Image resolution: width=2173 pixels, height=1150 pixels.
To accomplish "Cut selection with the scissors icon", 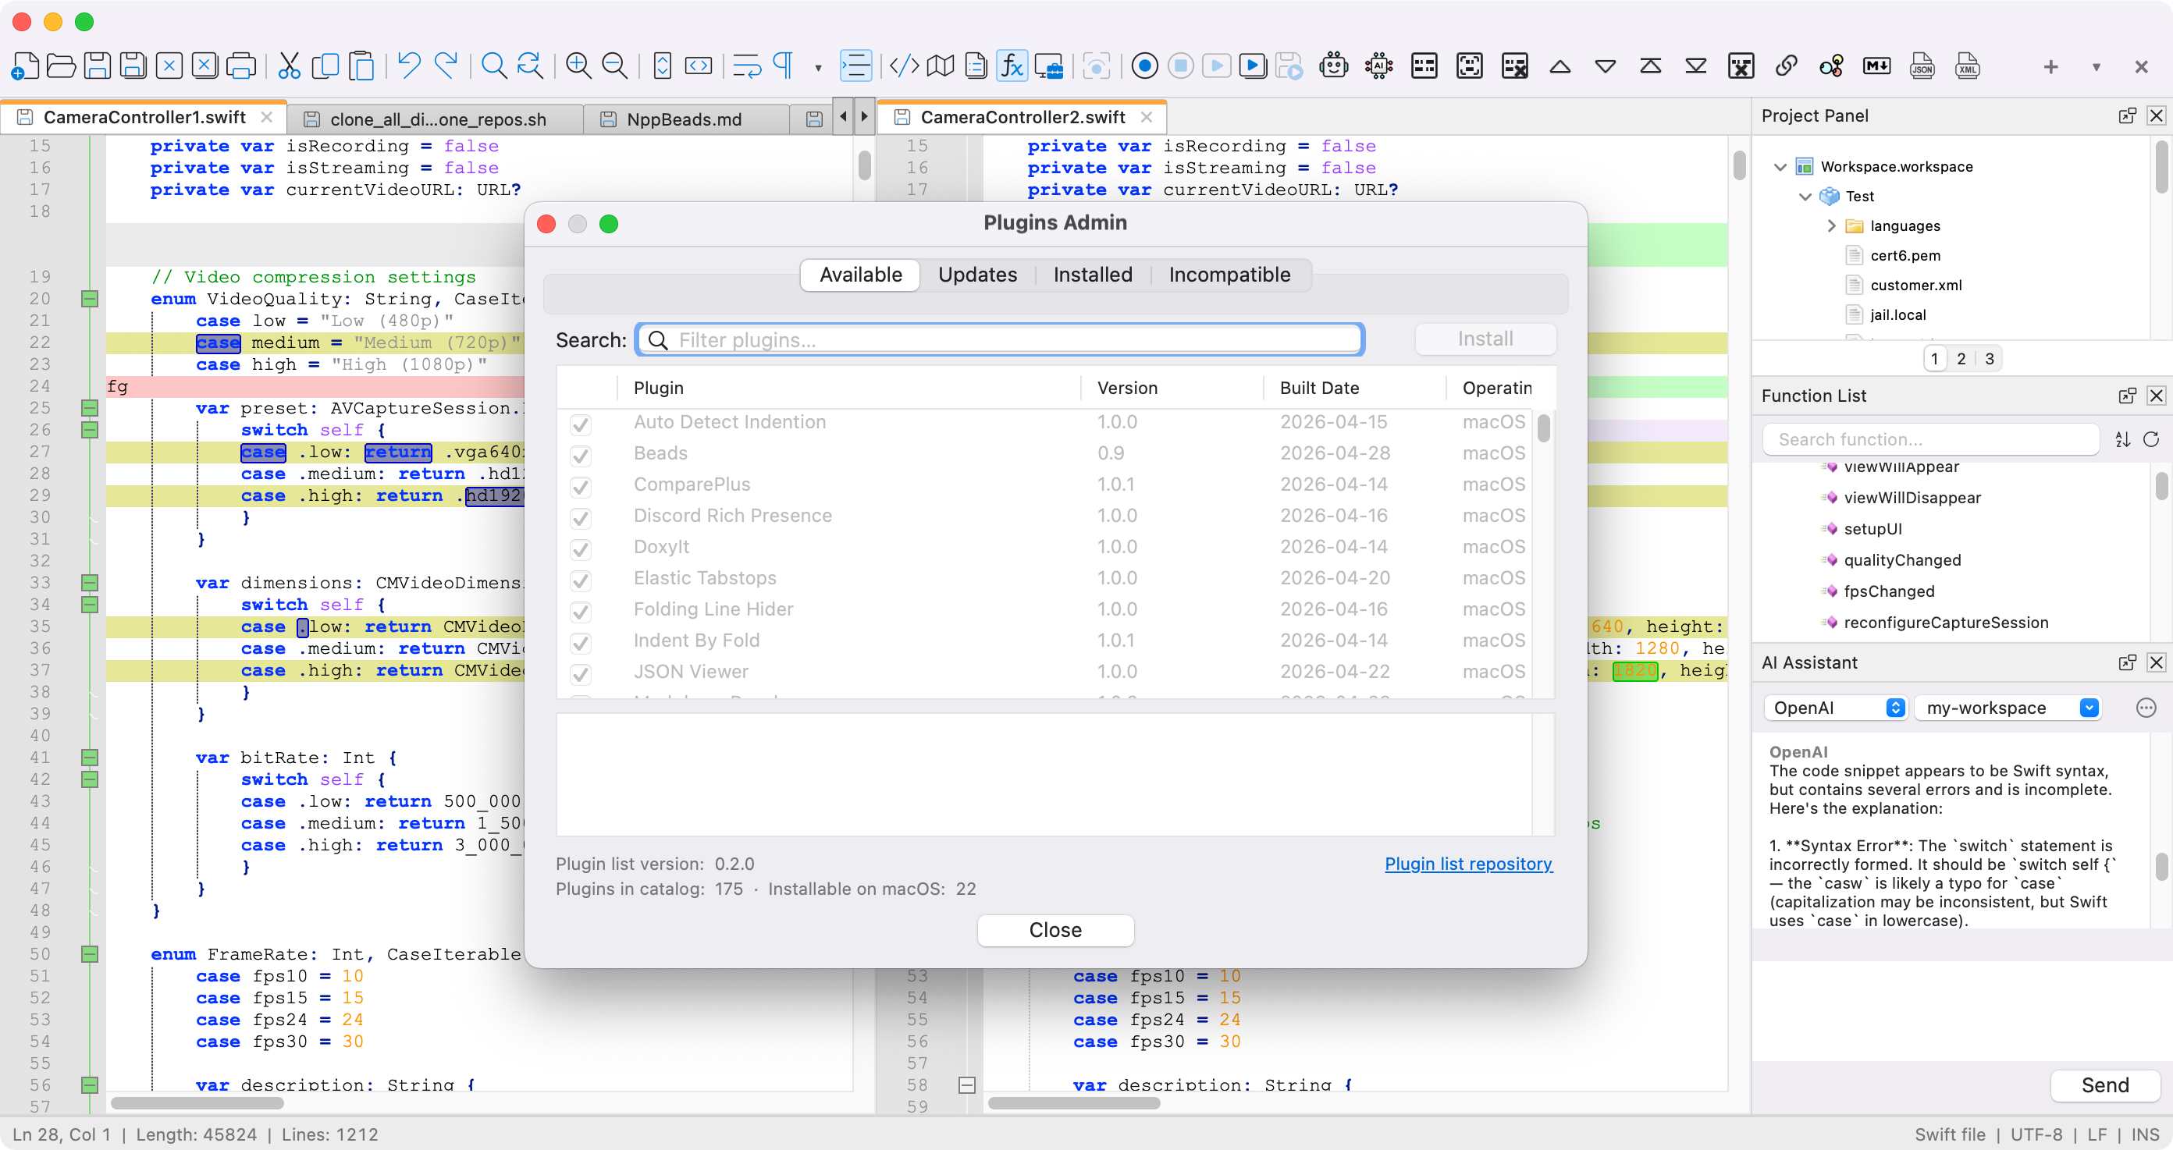I will coord(289,66).
